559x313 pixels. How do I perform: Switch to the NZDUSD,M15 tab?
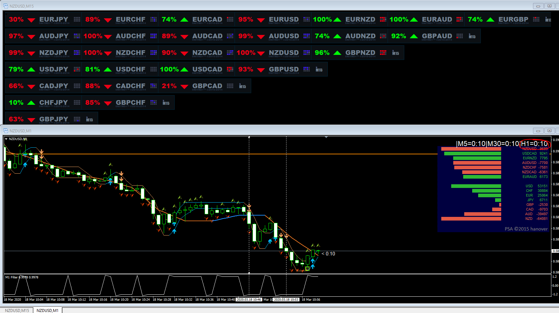(17, 310)
